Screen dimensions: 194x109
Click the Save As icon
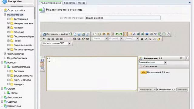pos(83,34)
